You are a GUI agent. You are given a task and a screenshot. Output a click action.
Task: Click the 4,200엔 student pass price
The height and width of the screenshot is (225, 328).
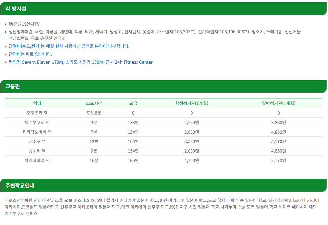click(191, 160)
